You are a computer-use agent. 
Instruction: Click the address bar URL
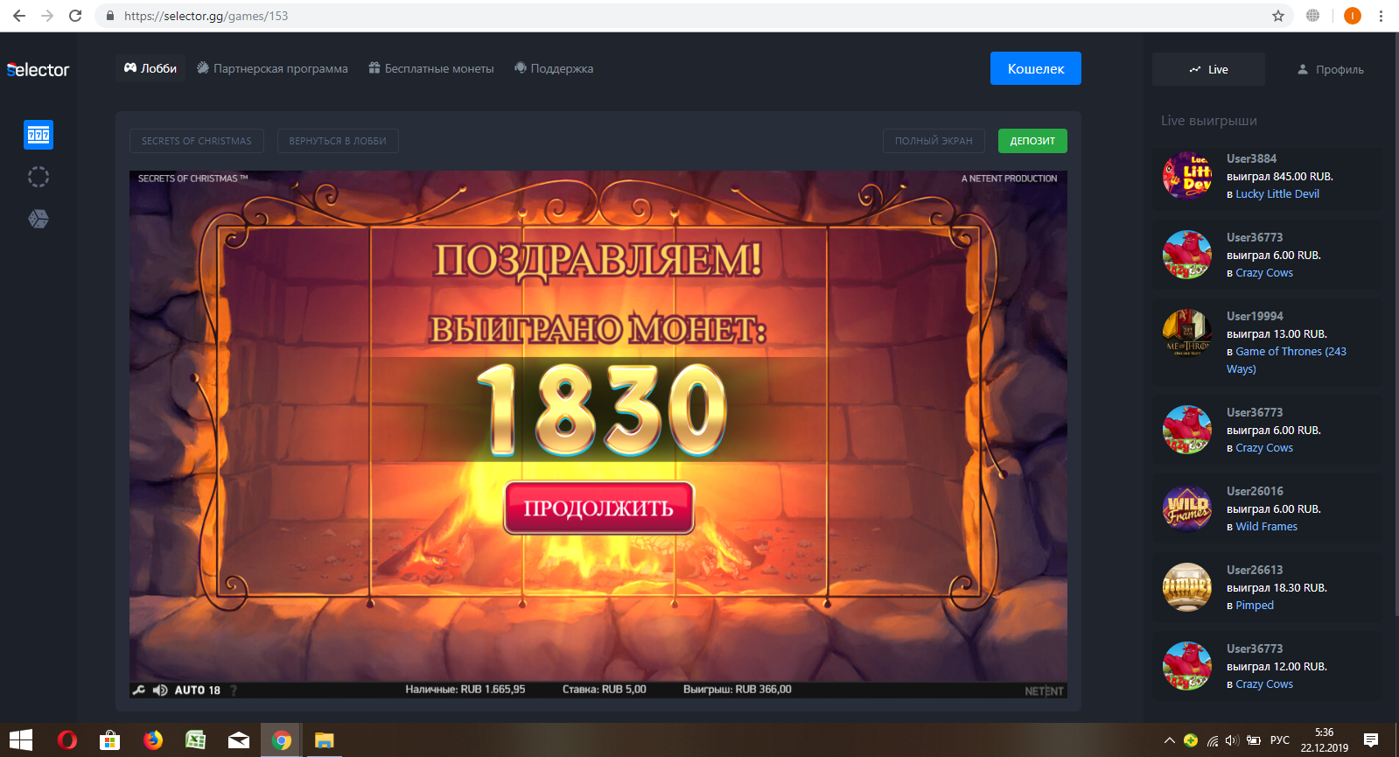point(206,16)
